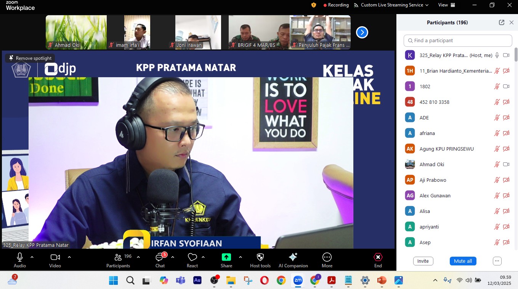Click the More options icon in toolbar
This screenshot has height=289, width=518.
click(x=327, y=257)
